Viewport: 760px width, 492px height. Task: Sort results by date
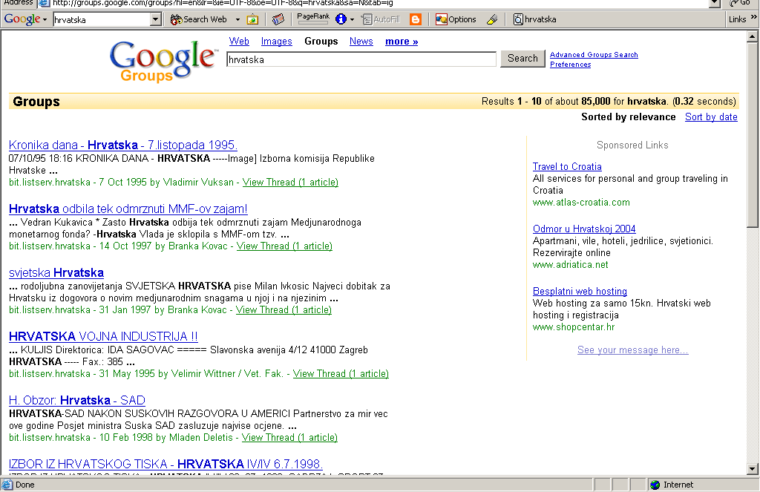(711, 117)
